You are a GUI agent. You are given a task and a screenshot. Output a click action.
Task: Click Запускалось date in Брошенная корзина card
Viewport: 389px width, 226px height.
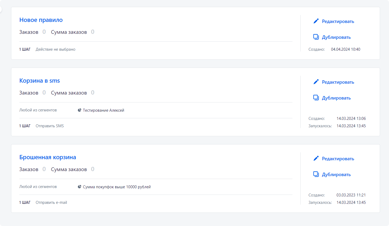click(351, 203)
